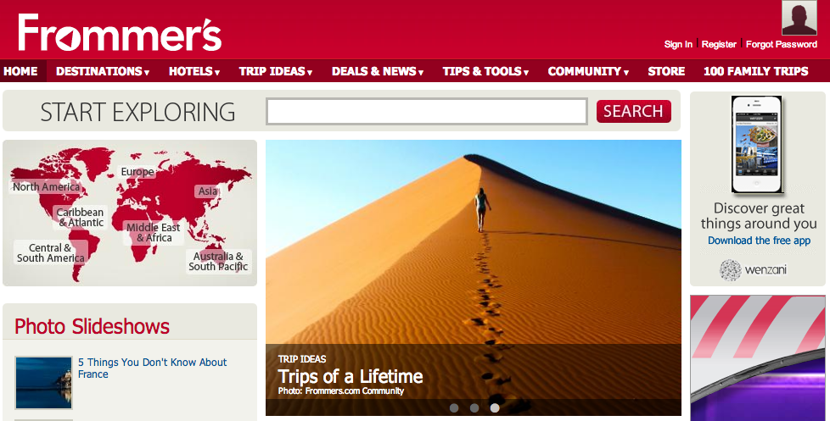Open the Download the free app link
The height and width of the screenshot is (421, 830).
click(759, 241)
